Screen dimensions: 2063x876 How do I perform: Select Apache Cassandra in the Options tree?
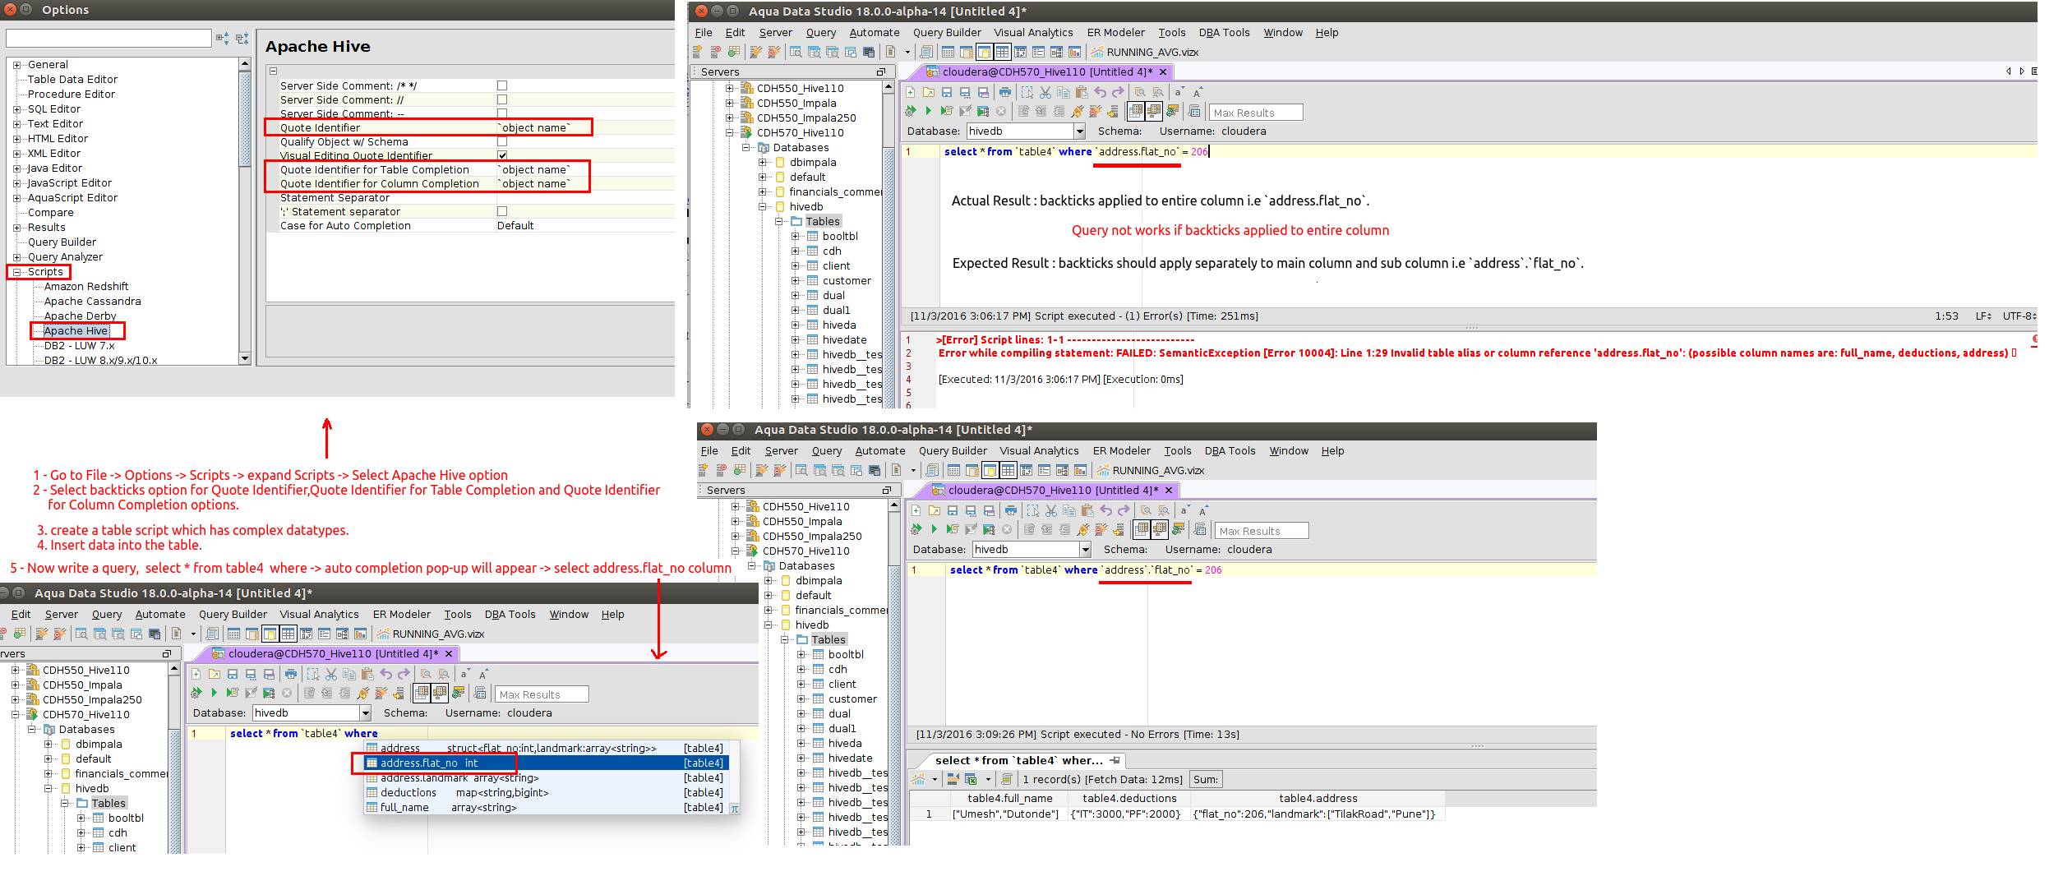tap(93, 302)
